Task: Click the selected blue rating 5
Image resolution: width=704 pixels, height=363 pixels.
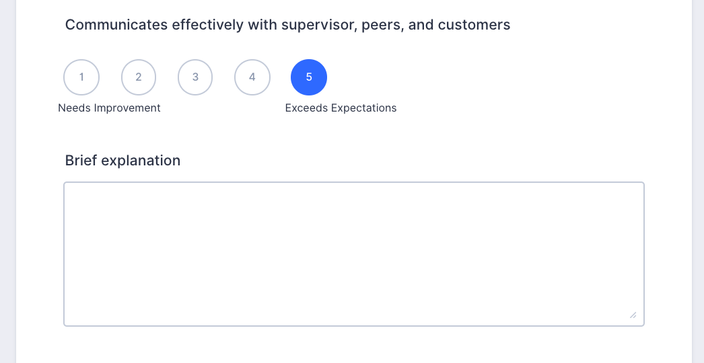Action: coord(309,77)
